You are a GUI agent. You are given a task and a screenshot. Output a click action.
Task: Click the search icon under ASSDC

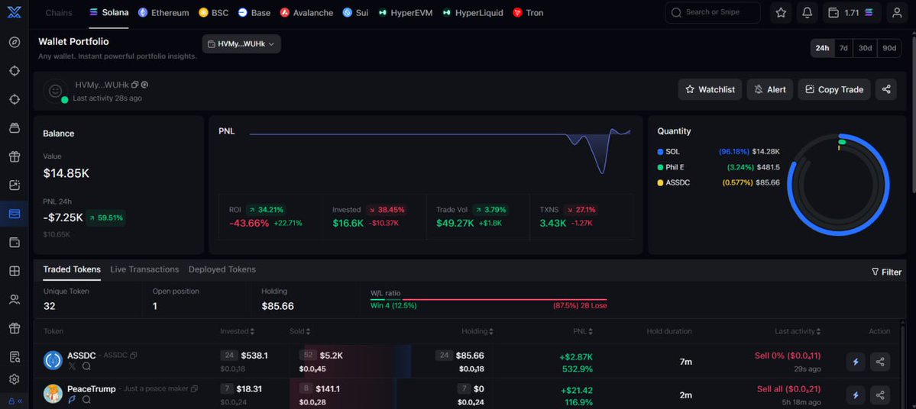pos(86,366)
